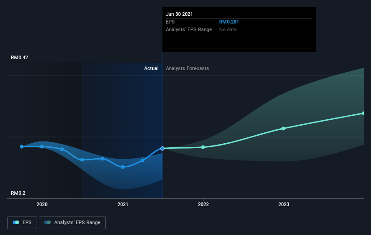Select the forecast data point at 2022
This screenshot has height=235, width=371.
click(203, 147)
